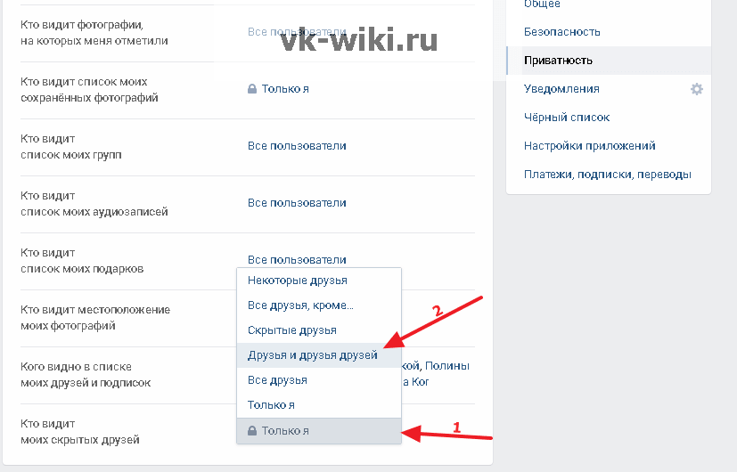The image size is (737, 472).
Task: Click current 'Только я' value with lock
Action: (x=319, y=431)
